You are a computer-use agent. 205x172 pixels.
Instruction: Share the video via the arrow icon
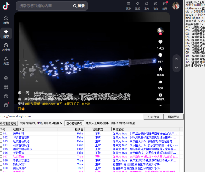click(x=160, y=82)
